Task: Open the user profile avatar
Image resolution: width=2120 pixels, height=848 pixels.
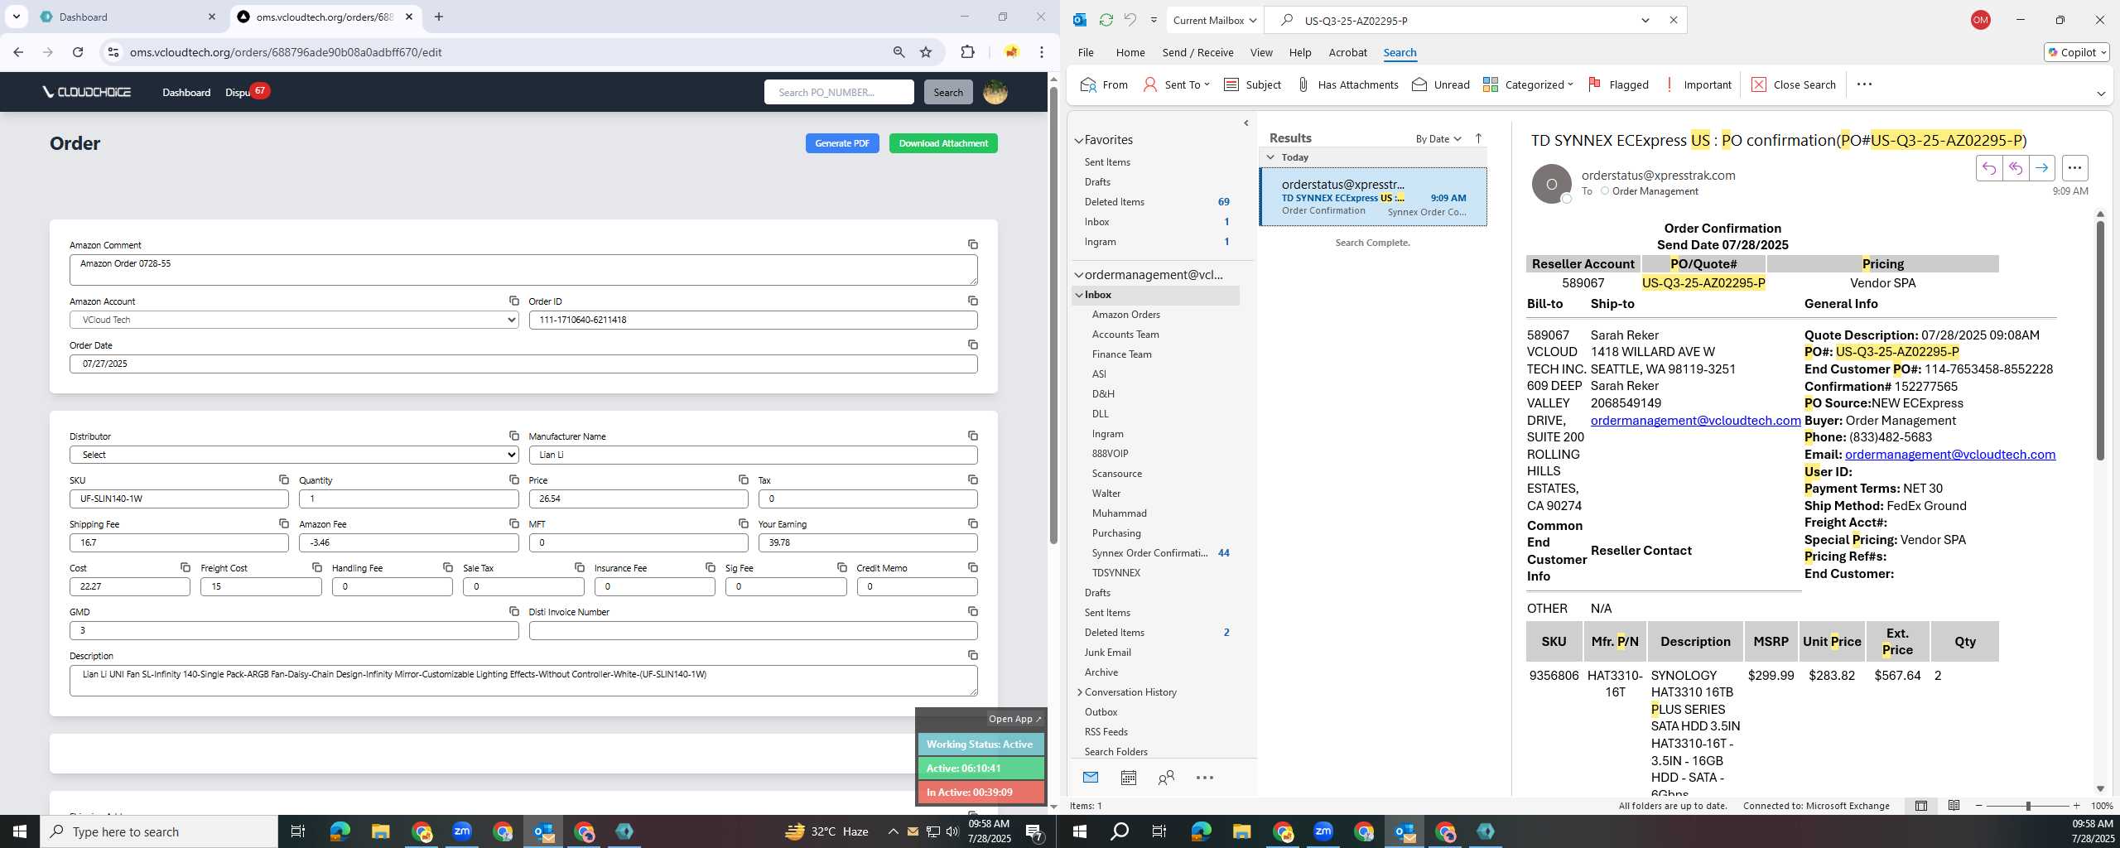Action: [995, 92]
